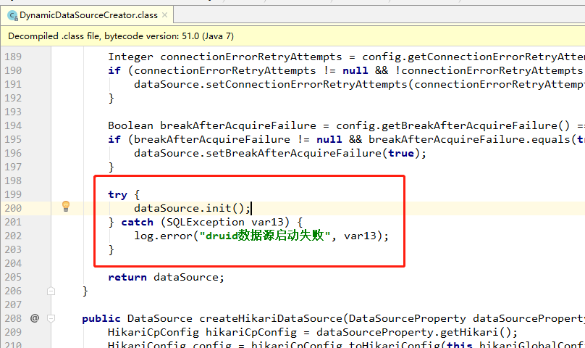
Task: Click setConnectionErrorRetryAttempts on line 191
Action: [x=306, y=85]
